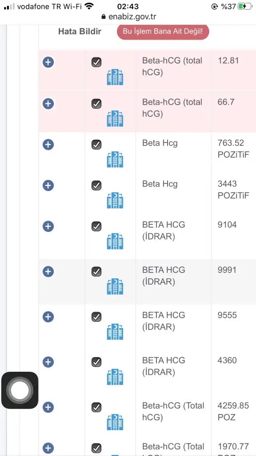Image resolution: width=256 pixels, height=456 pixels.
Task: Tap the clock in the status bar
Action: [128, 6]
